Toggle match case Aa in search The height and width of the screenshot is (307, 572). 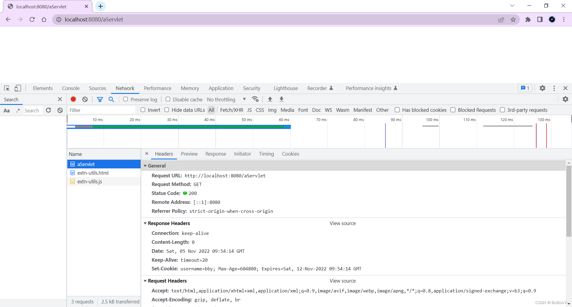[x=7, y=111]
